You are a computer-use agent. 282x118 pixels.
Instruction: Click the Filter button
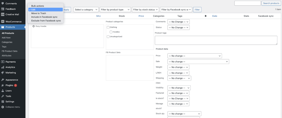click(197, 9)
